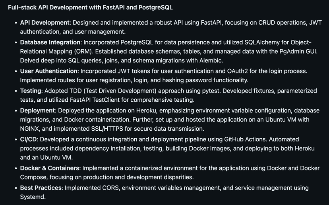Click the bold "CI/CD" label
Image resolution: width=329 pixels, height=205 pixels.
pos(28,139)
